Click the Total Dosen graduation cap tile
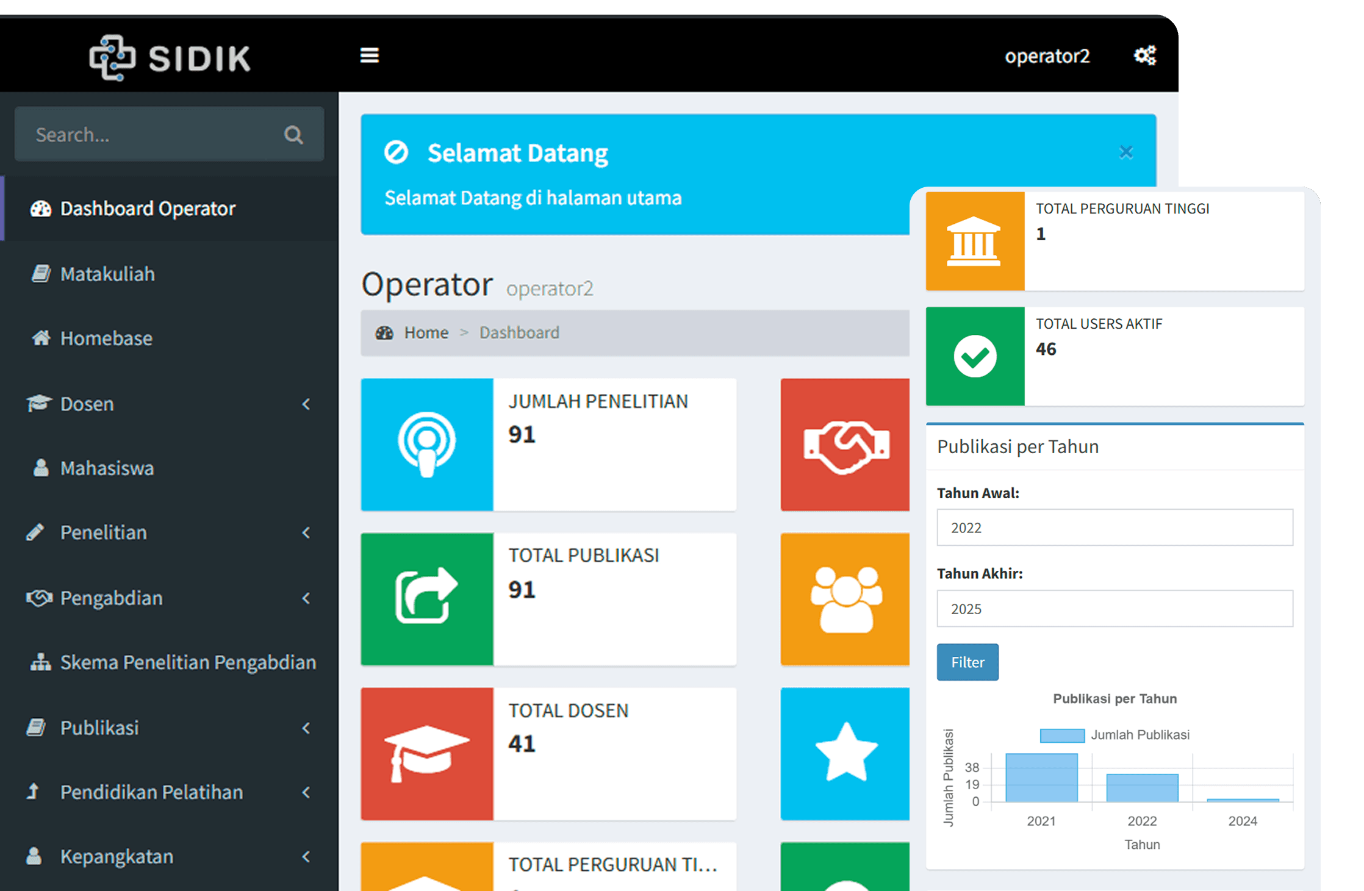 click(427, 754)
